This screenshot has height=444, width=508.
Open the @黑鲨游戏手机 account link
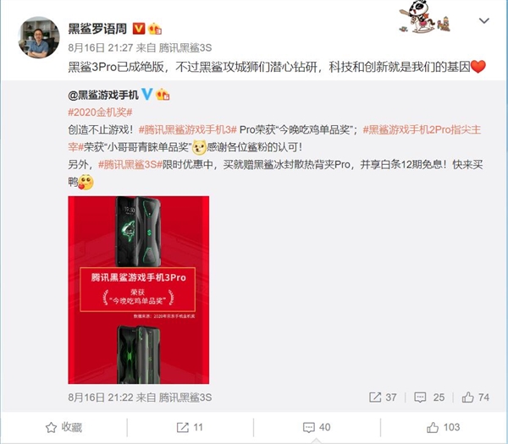point(103,95)
